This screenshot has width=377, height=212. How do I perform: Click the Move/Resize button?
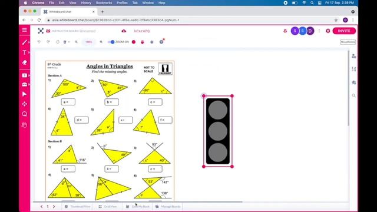coord(348,42)
